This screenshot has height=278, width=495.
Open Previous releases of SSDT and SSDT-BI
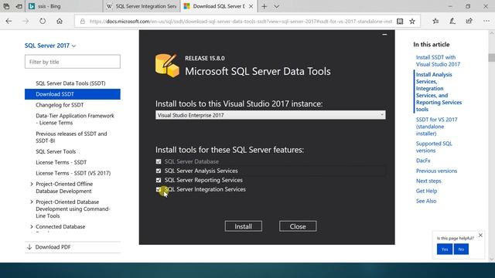[x=71, y=137]
